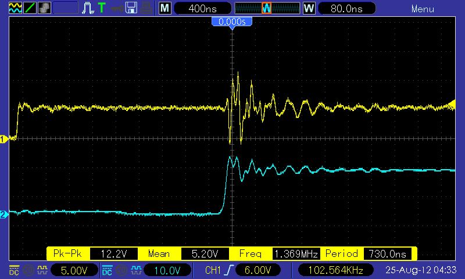Click the green diagonal line icon

[x=30, y=8]
